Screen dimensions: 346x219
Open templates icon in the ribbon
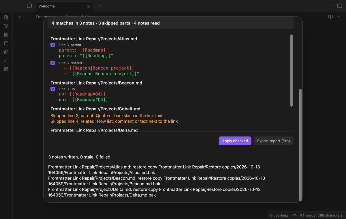click(x=6, y=52)
